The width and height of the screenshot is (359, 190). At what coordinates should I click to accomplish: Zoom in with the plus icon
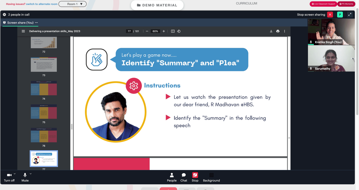[164, 31]
